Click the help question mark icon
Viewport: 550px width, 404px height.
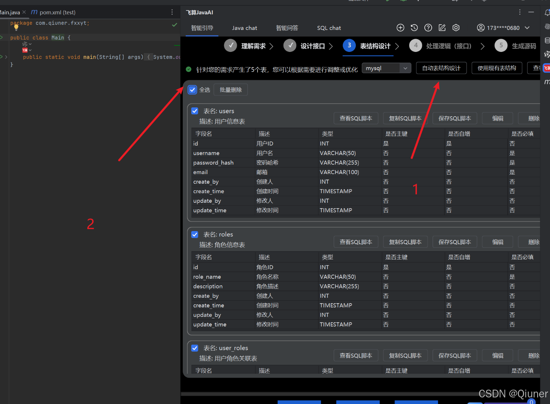[428, 28]
